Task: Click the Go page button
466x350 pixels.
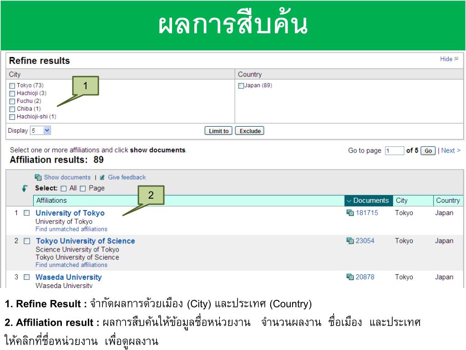Action: pos(428,151)
